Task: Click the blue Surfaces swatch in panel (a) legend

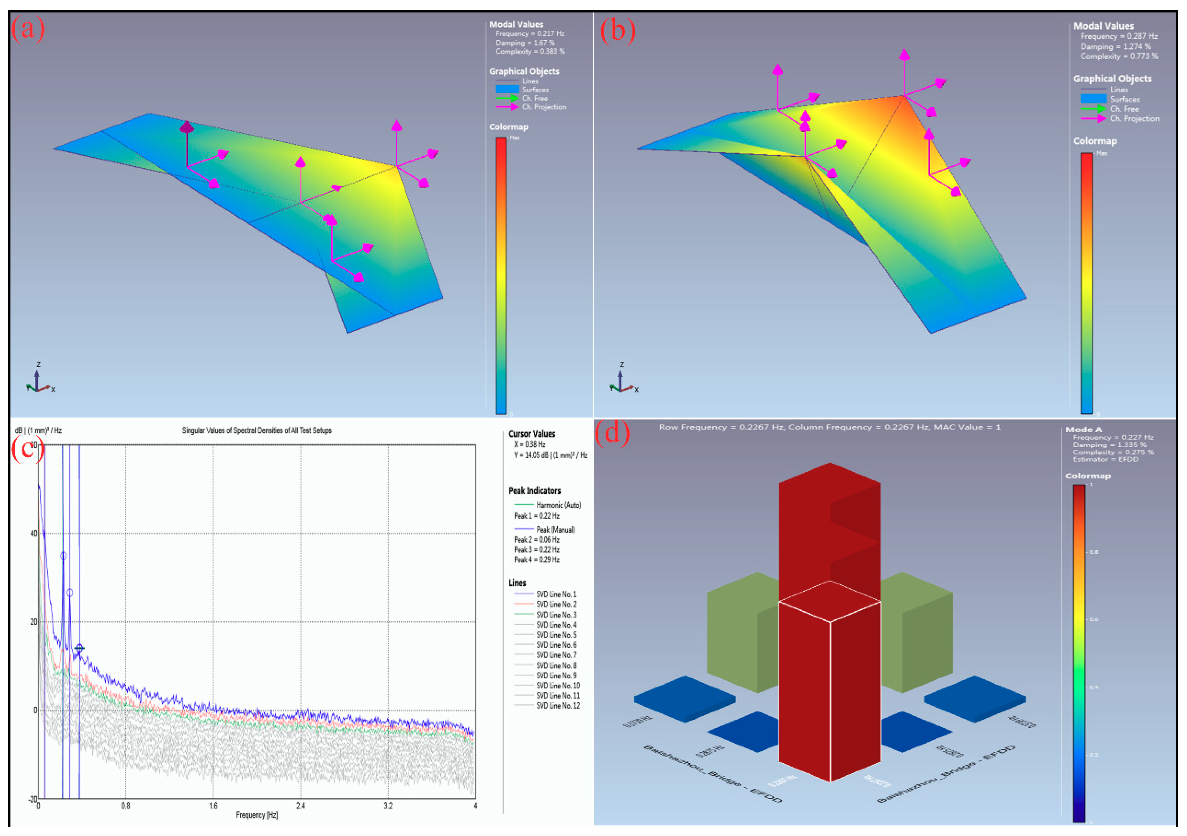Action: tap(507, 89)
